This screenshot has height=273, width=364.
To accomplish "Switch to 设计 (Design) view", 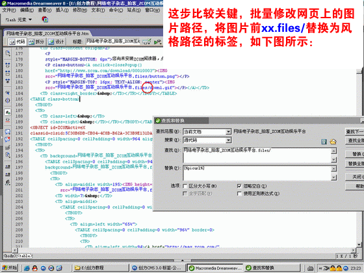I will tap(56, 42).
